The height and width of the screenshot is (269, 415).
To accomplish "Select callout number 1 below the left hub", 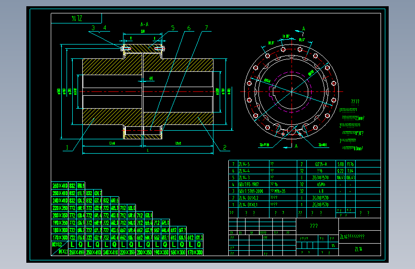I will click(67, 147).
